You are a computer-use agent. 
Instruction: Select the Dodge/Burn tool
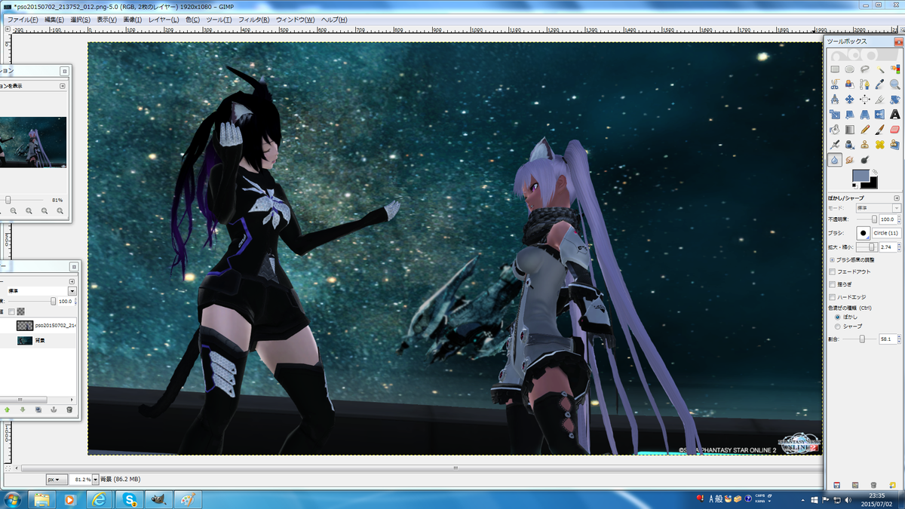[865, 160]
